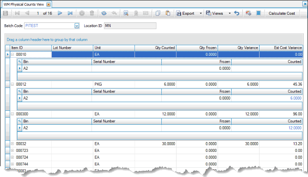
Task: Jump to the last record
Action: coord(70,13)
